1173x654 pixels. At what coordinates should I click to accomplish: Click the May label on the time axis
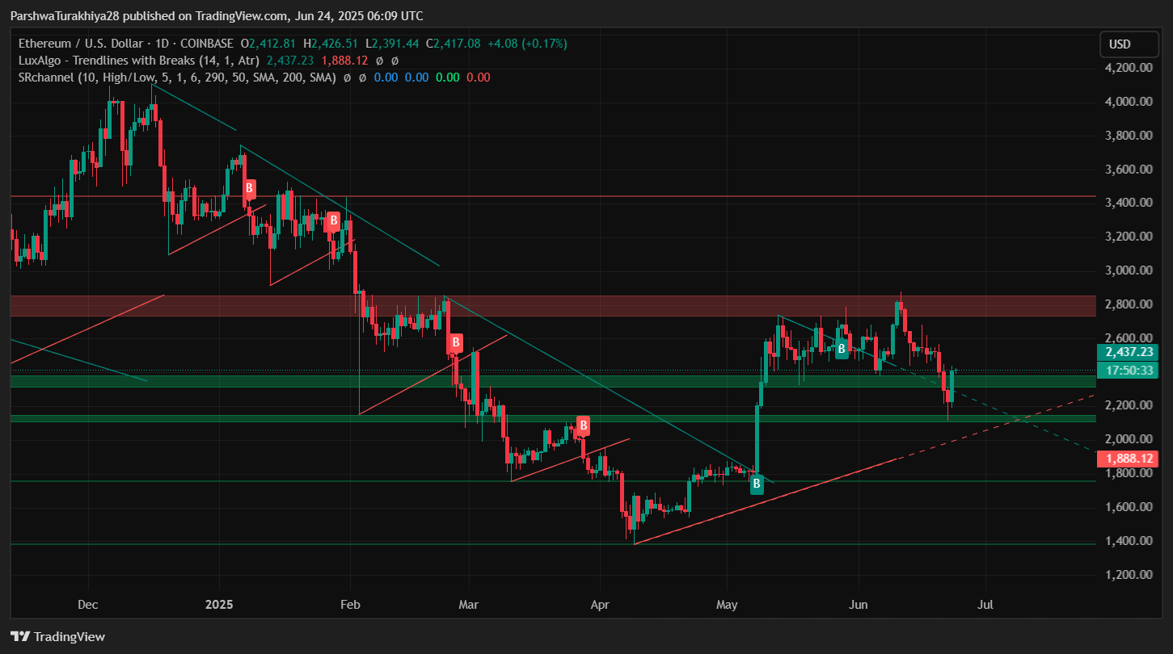tap(727, 604)
